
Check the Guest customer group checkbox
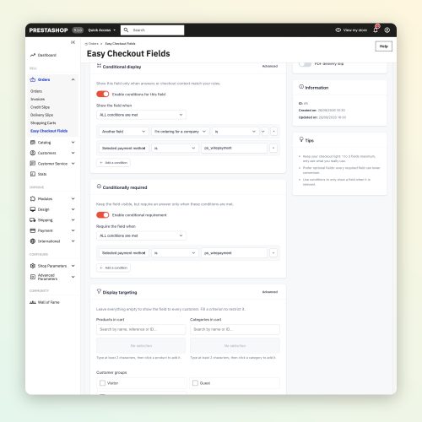click(x=195, y=383)
